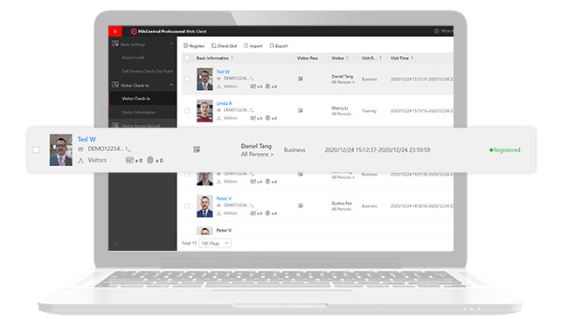Click the visitor pass icon in Ted W's laptop table row
This screenshot has width=561, height=319.
(x=301, y=79)
